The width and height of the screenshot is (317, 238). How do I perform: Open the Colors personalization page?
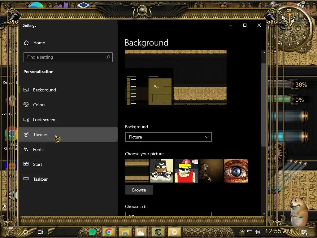(68, 105)
